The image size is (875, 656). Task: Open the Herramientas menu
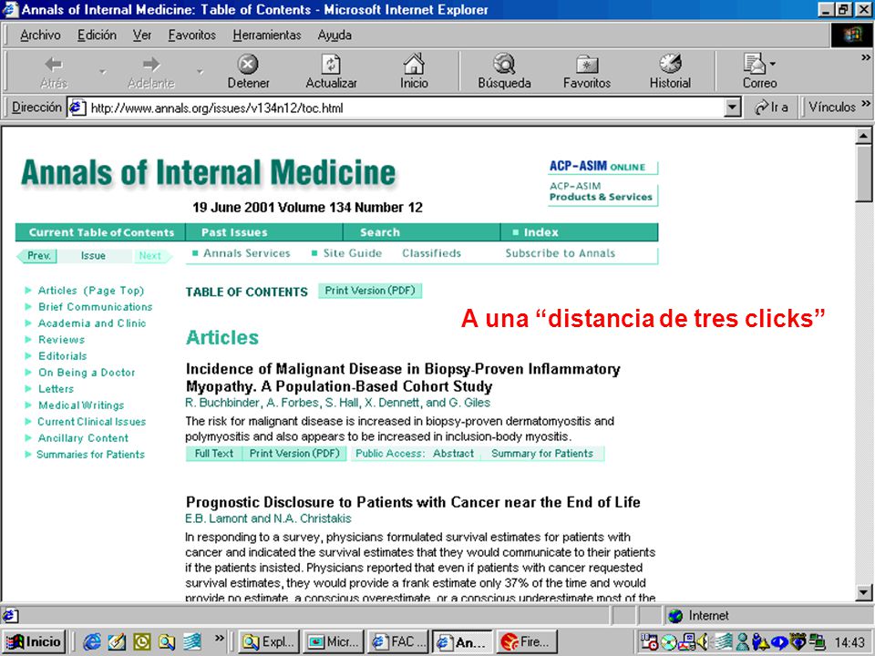tap(267, 36)
